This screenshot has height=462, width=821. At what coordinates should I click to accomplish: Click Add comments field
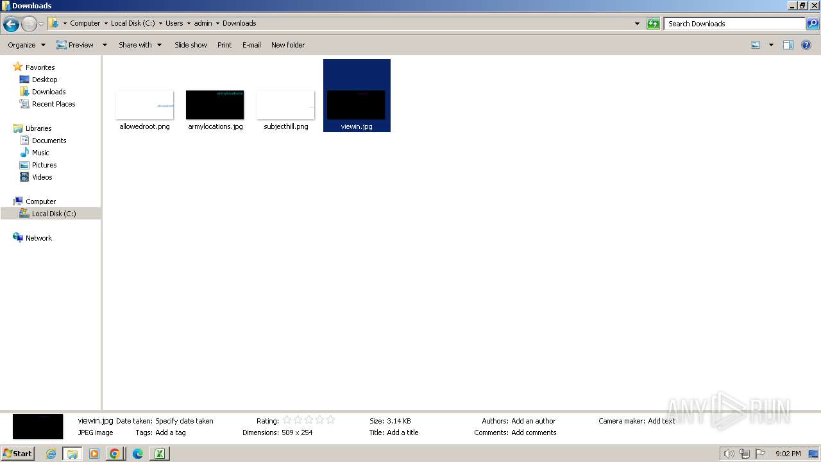tap(534, 432)
